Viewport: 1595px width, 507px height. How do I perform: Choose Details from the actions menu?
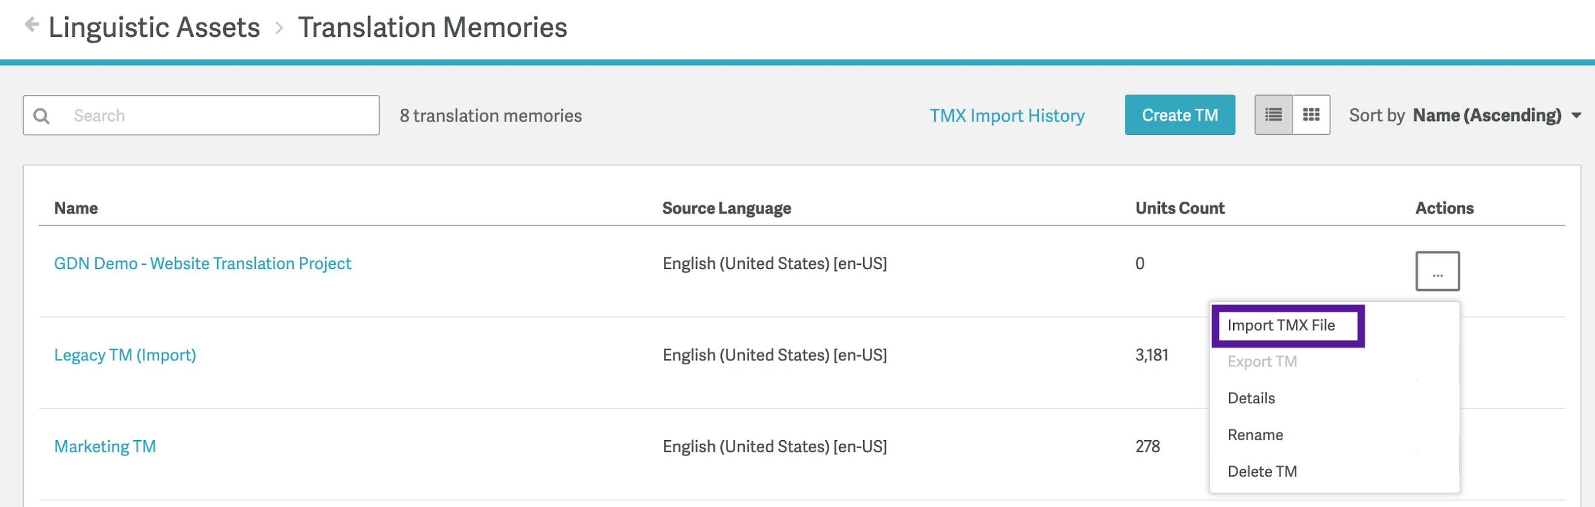1252,398
